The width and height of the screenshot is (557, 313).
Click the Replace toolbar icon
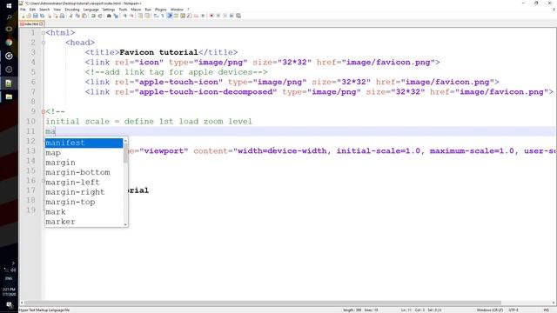click(x=116, y=16)
